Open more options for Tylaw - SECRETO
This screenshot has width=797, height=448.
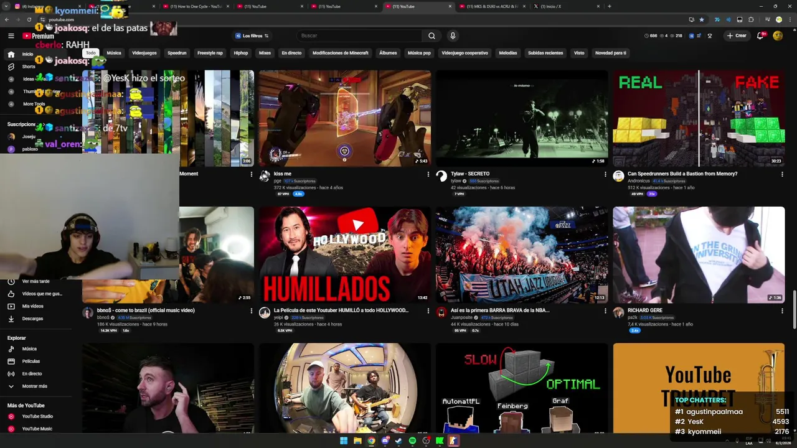click(605, 174)
